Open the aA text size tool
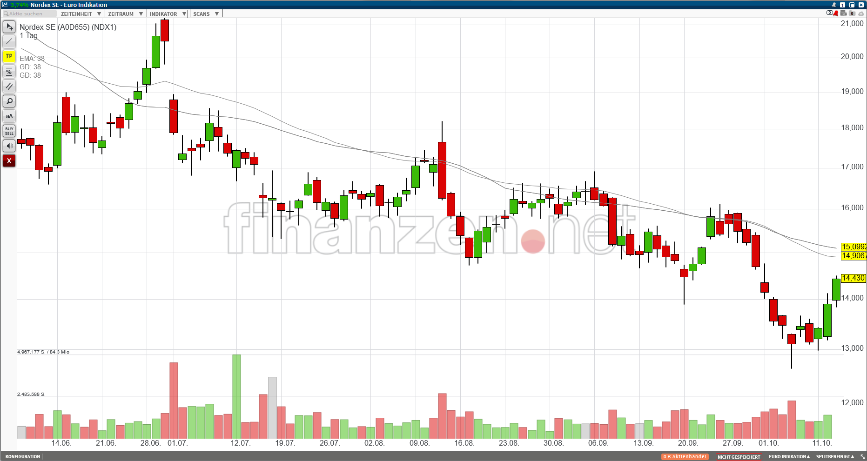Screen dimensions: 867x461 coord(9,116)
